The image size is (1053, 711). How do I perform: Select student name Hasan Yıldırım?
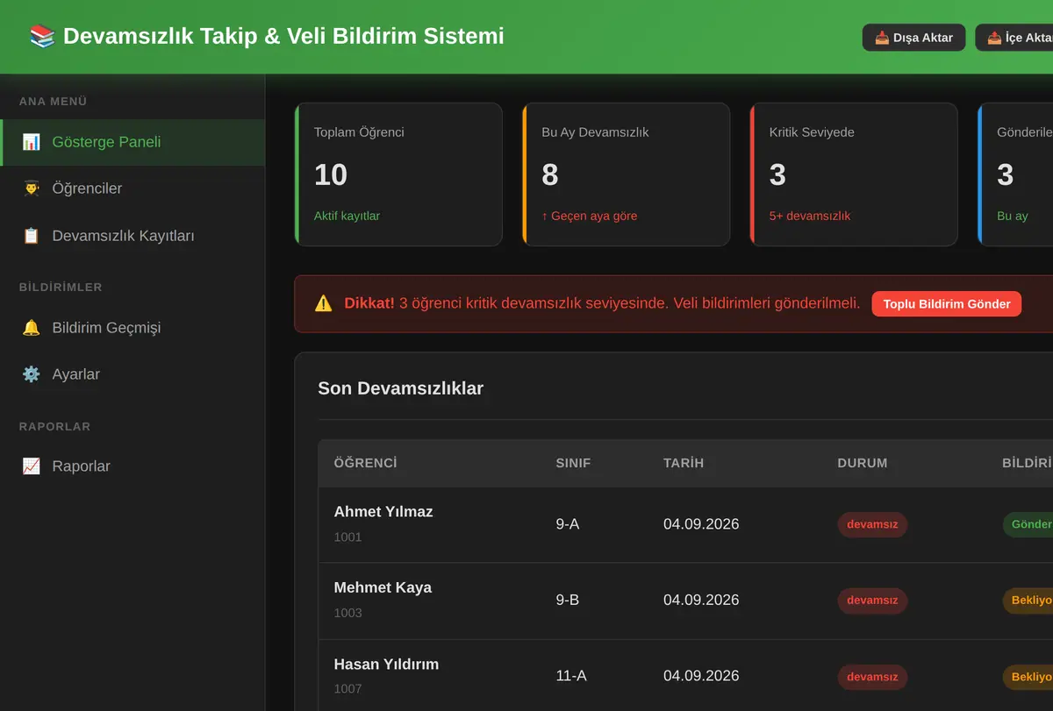pos(386,665)
